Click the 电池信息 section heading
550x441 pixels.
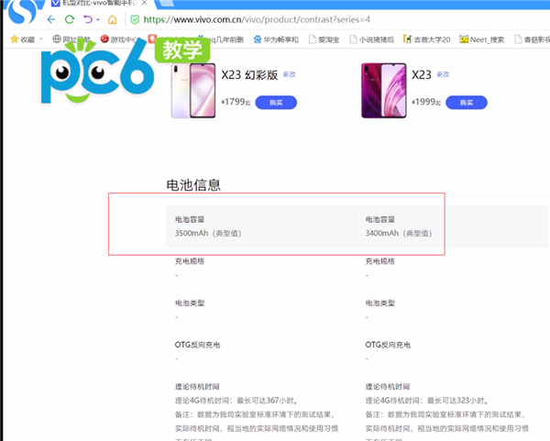coord(193,185)
